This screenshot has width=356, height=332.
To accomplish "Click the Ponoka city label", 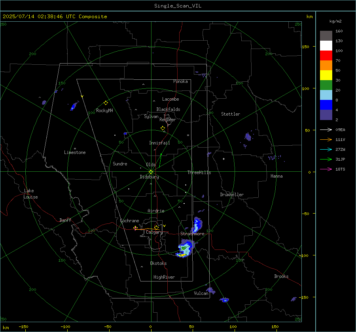I will [180, 81].
